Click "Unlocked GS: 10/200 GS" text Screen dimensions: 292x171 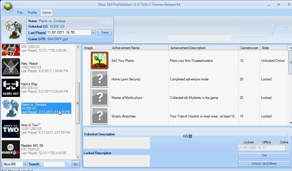point(46,27)
